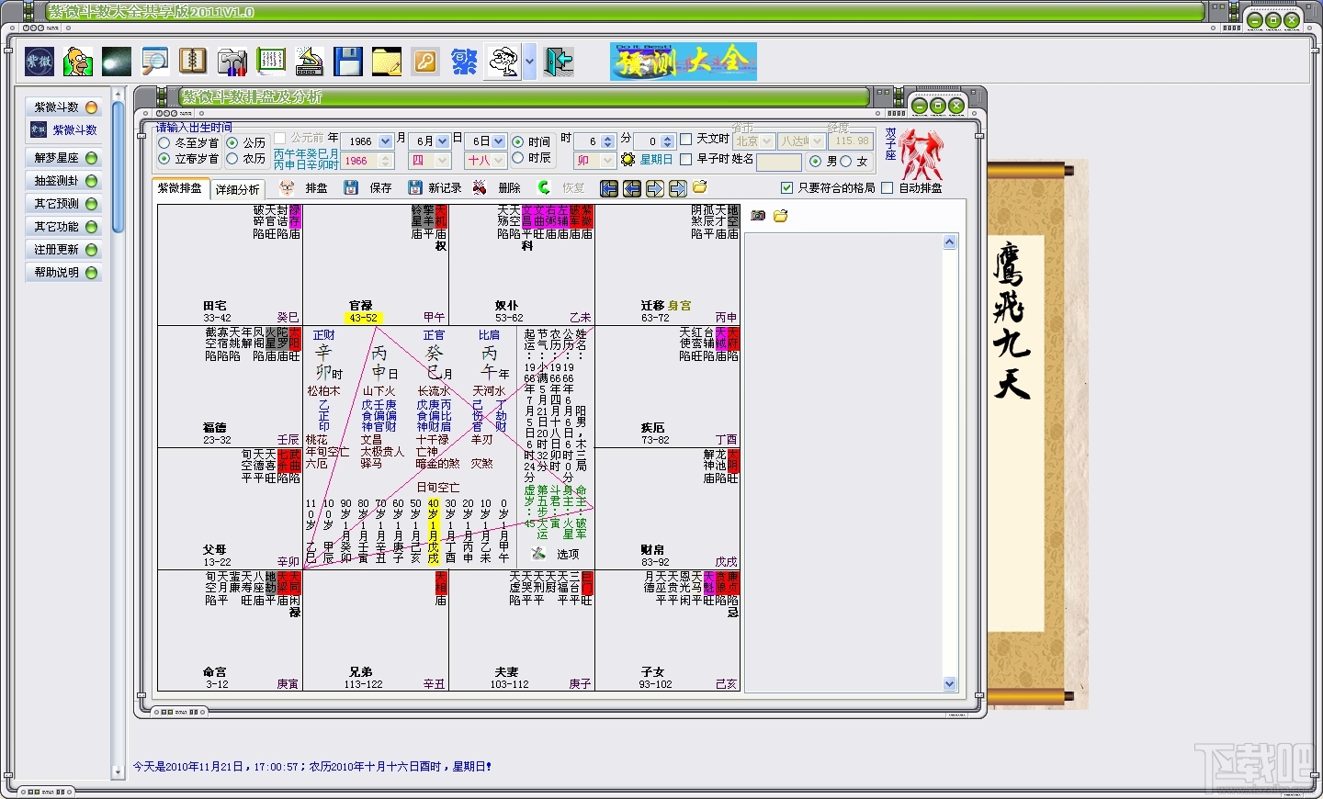Switch to the 详细分析 tab
Screen dimensions: 1323x799
238,189
